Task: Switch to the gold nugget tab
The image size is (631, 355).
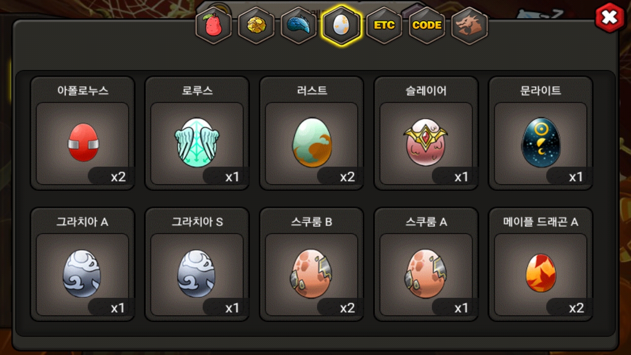Action: click(x=256, y=25)
